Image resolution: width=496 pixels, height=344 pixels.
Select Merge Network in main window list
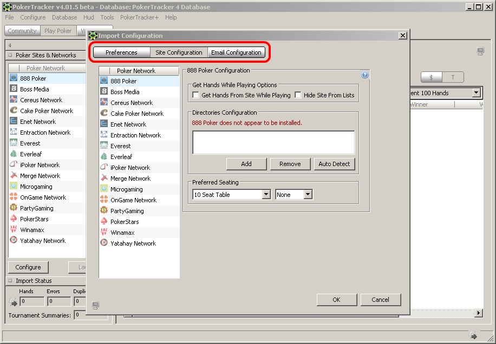pyautogui.click(x=48, y=176)
